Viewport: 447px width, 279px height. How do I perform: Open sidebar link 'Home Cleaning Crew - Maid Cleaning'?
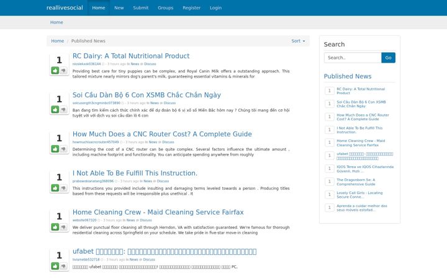(361, 143)
